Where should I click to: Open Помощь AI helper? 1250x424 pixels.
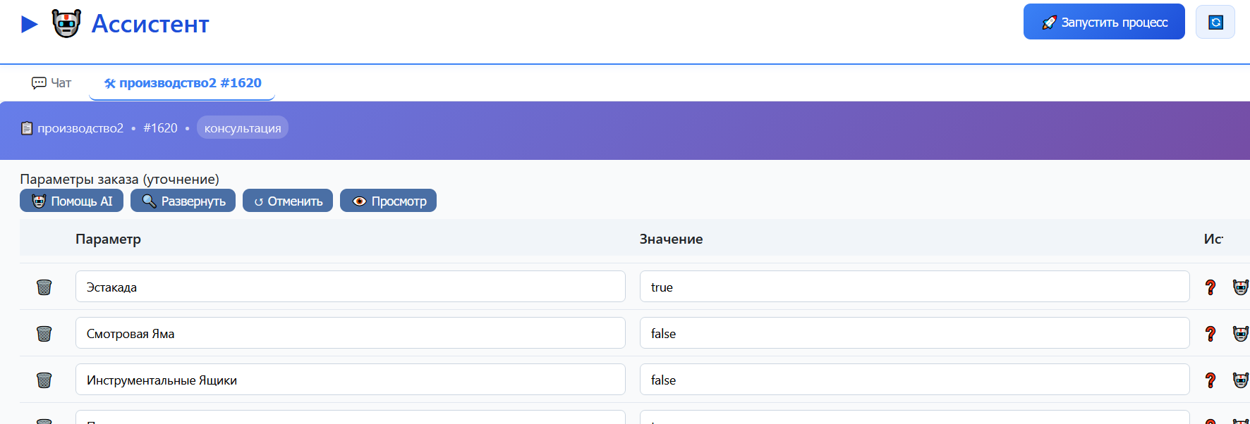click(71, 201)
